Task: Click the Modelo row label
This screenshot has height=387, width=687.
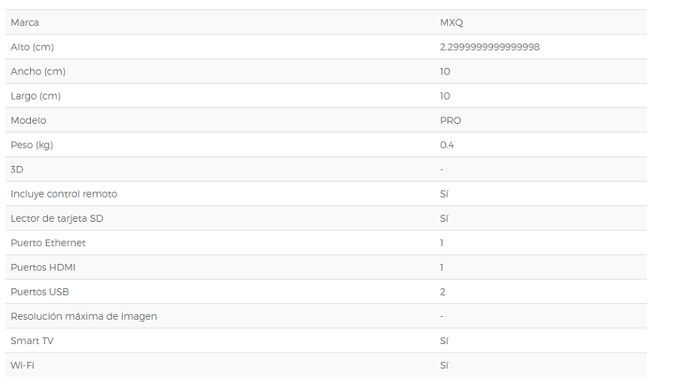Action: (x=29, y=120)
